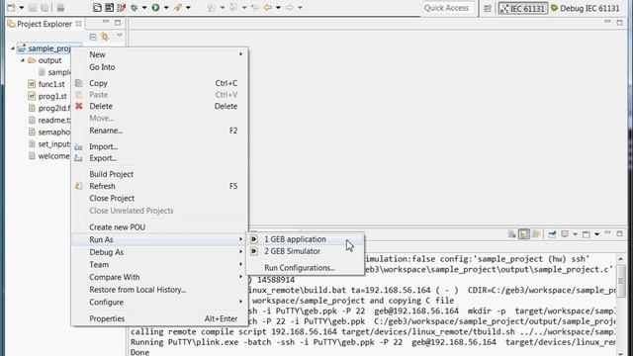Click the Back navigation yellow arrow

(x=267, y=8)
